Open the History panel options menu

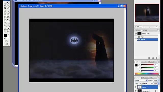(158, 31)
